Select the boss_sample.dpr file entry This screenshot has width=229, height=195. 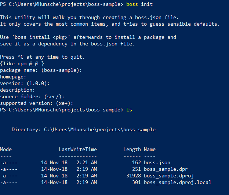[x=166, y=169]
